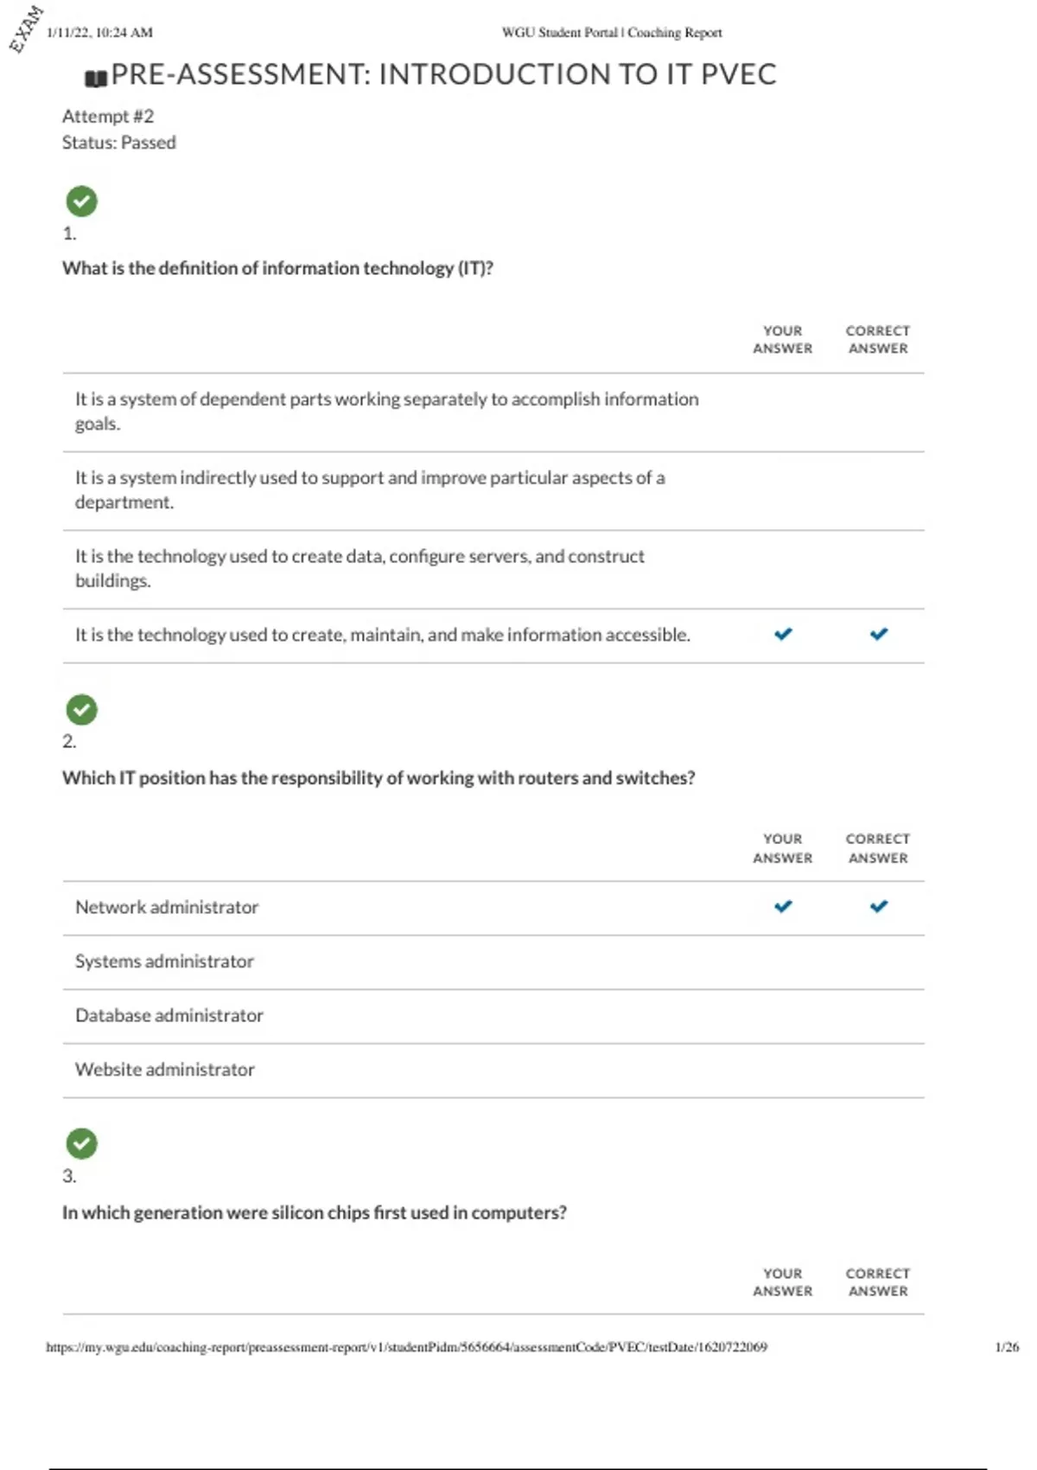Viewport: 1037px width, 1470px height.
Task: Click the book icon beside the pre-assessment title
Action: (x=96, y=79)
